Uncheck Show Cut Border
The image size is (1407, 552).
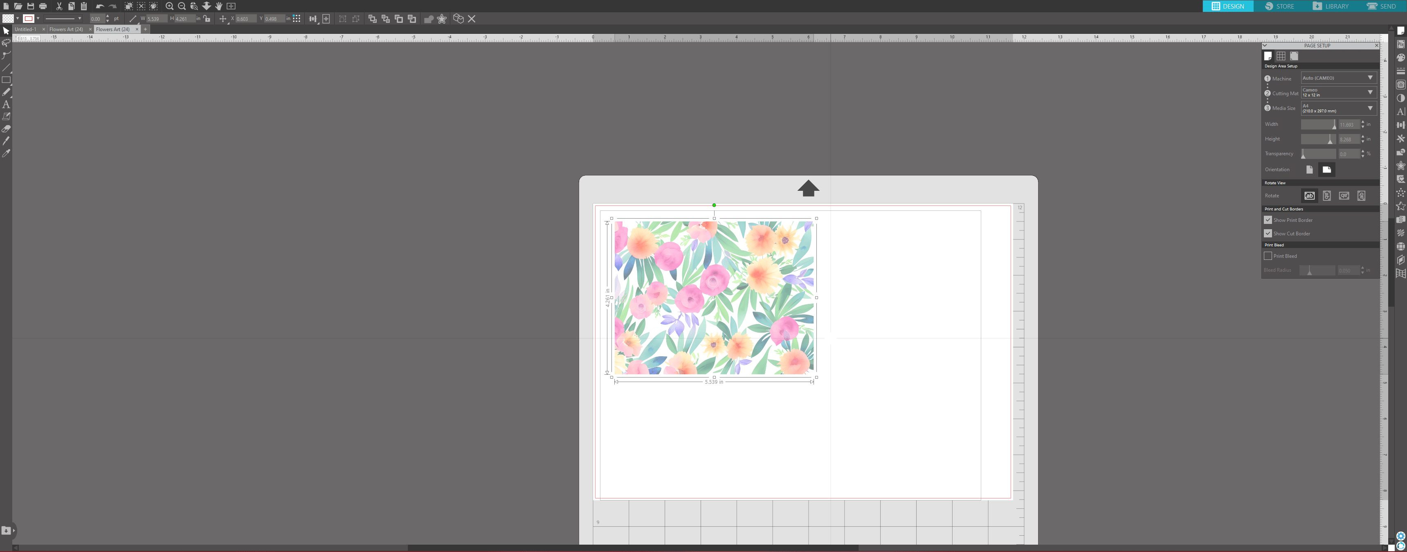pos(1268,233)
